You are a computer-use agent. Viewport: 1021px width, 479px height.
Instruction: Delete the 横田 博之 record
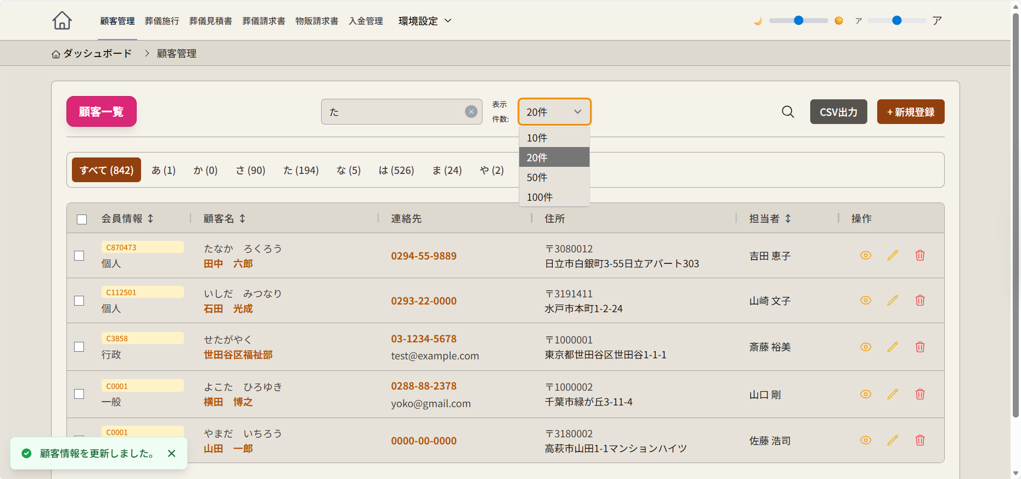pyautogui.click(x=920, y=394)
